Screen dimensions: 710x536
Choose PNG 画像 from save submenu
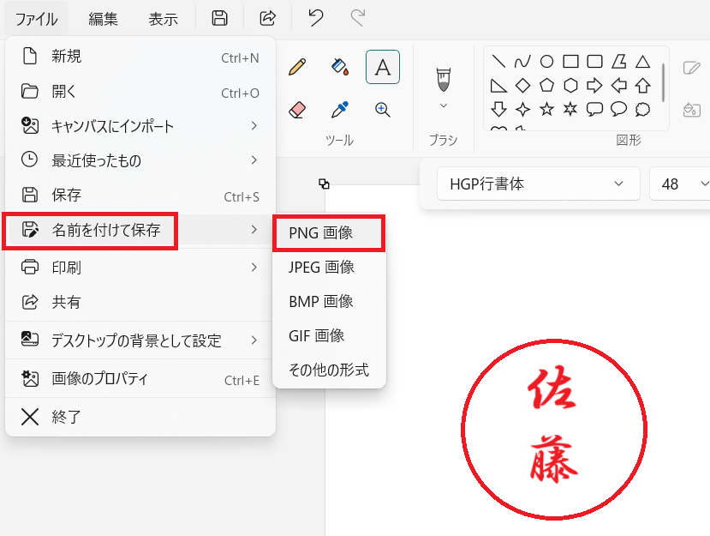click(x=329, y=233)
